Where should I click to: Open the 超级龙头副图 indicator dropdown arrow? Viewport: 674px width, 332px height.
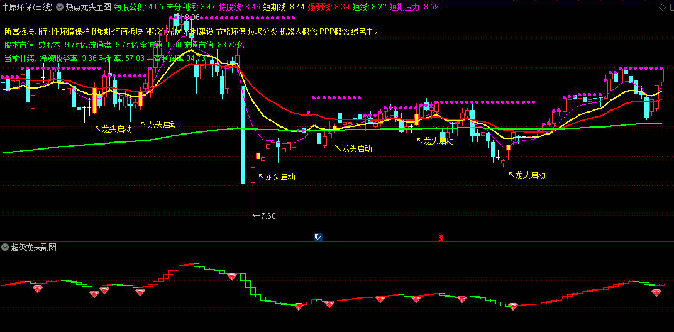coord(5,247)
